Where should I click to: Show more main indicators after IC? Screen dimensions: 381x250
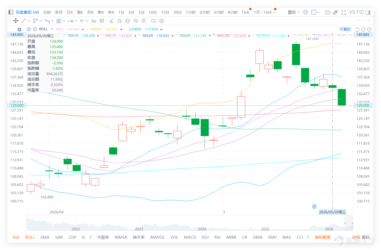click(x=91, y=237)
